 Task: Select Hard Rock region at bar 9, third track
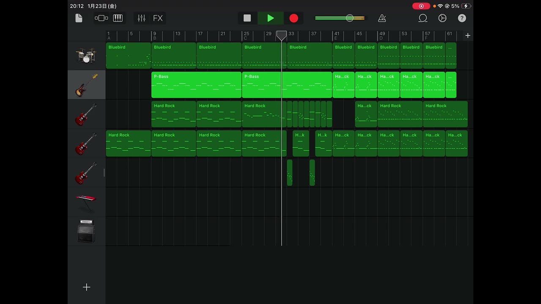pyautogui.click(x=174, y=114)
